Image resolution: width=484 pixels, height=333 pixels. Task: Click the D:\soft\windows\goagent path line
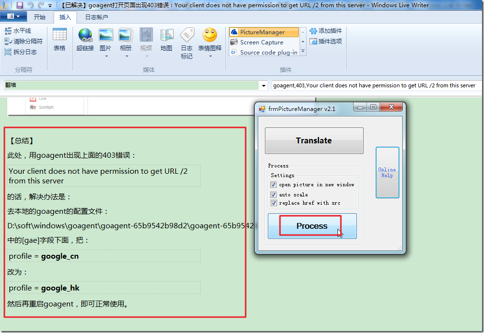click(131, 226)
